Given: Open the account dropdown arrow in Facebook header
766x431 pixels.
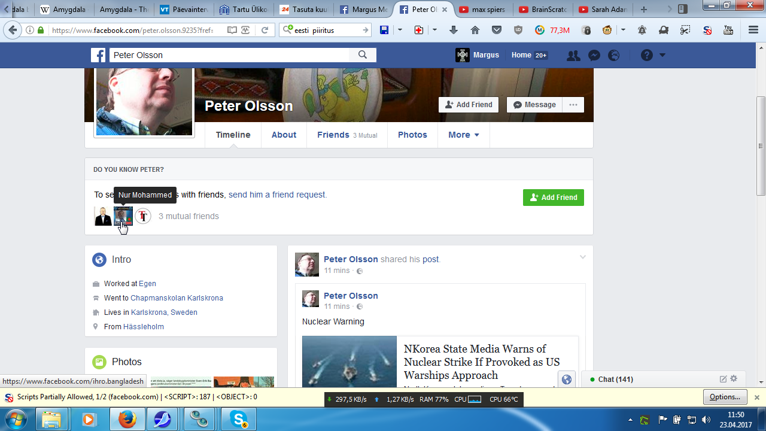Looking at the screenshot, I should [662, 55].
